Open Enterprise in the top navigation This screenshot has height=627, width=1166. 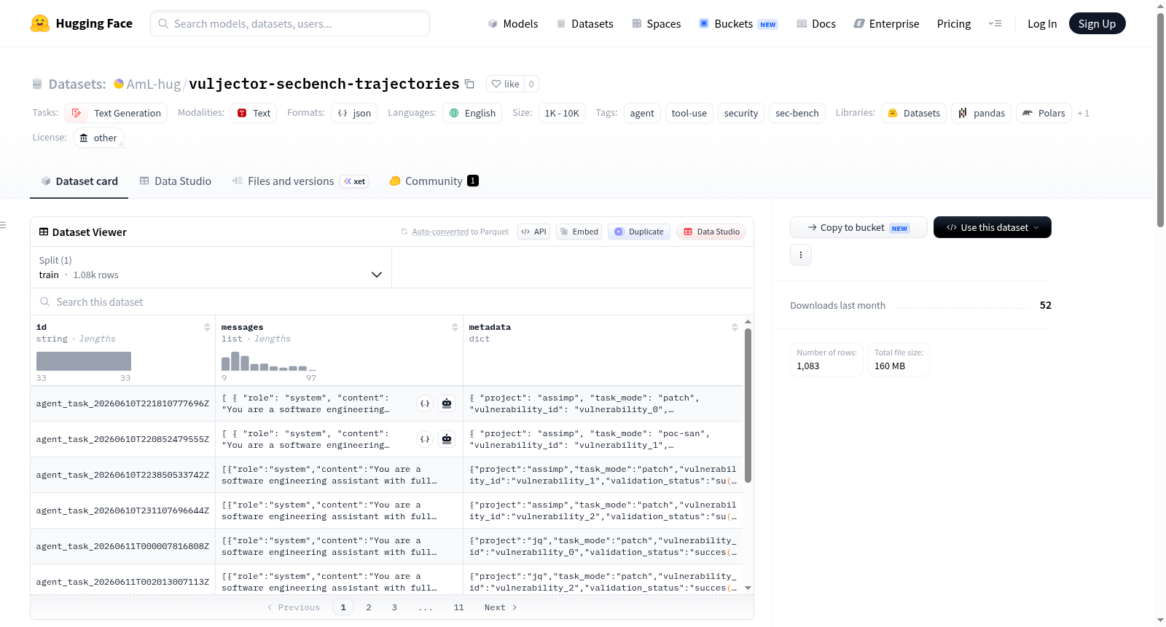(886, 23)
